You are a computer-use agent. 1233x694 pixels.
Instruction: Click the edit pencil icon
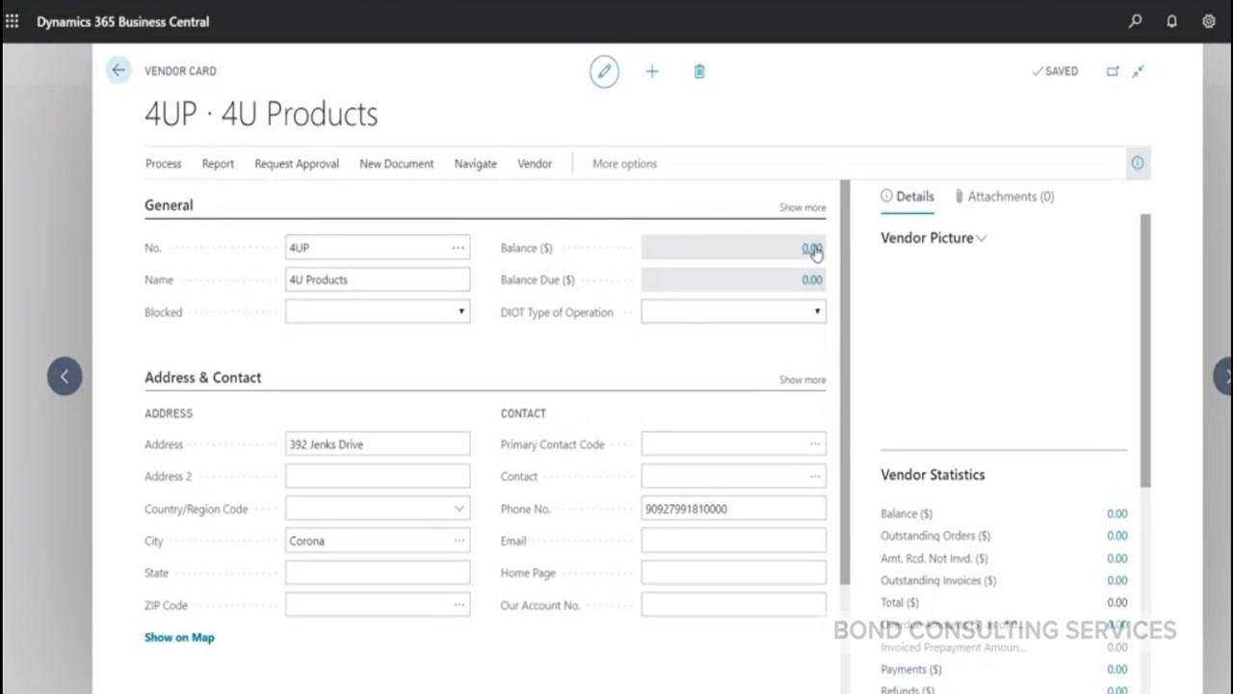[604, 71]
